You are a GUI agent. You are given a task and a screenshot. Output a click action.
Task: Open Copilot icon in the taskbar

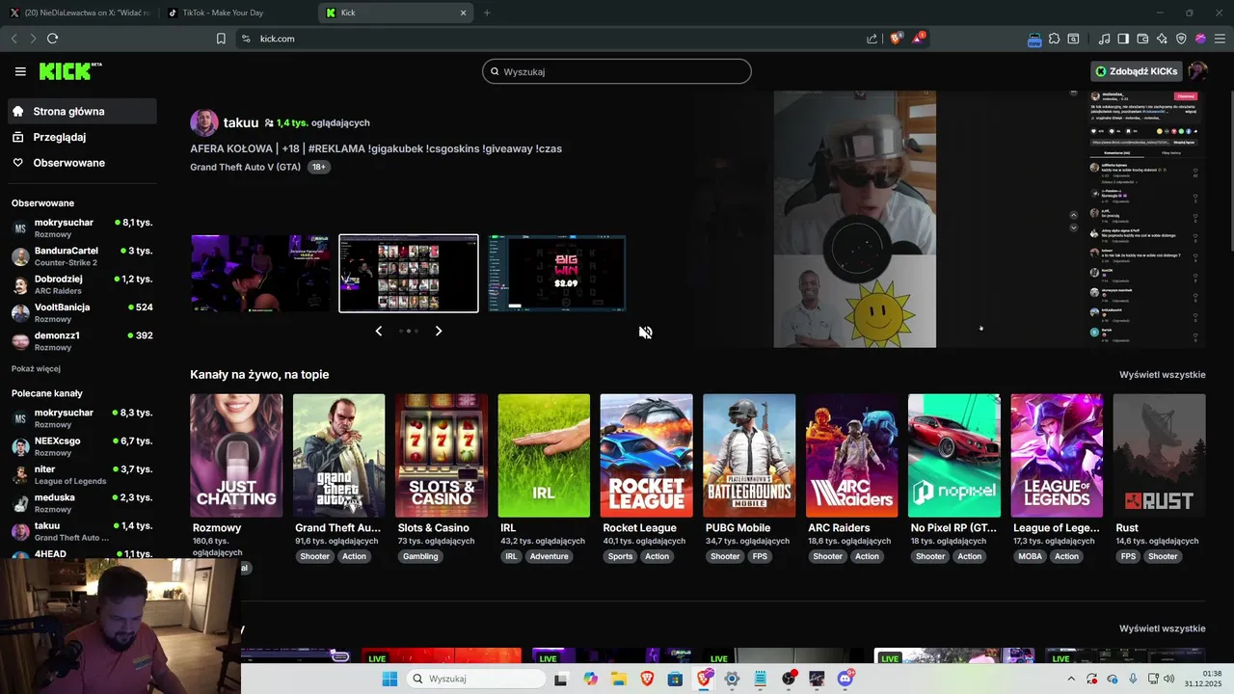click(590, 679)
